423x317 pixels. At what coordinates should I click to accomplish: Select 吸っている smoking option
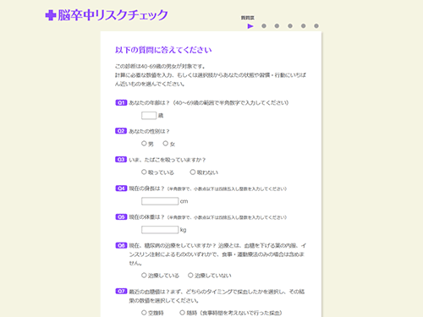tap(144, 172)
